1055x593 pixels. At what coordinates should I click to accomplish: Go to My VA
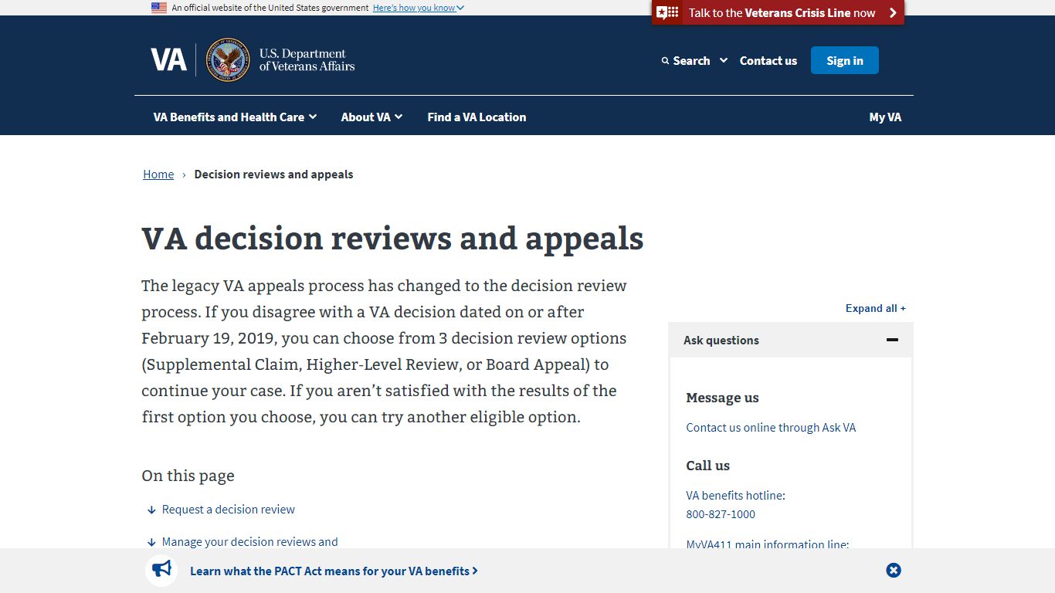coord(885,117)
